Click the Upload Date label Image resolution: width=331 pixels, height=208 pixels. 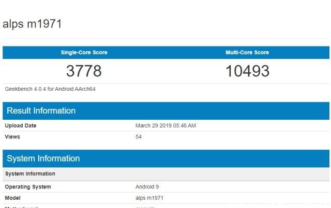click(x=21, y=125)
